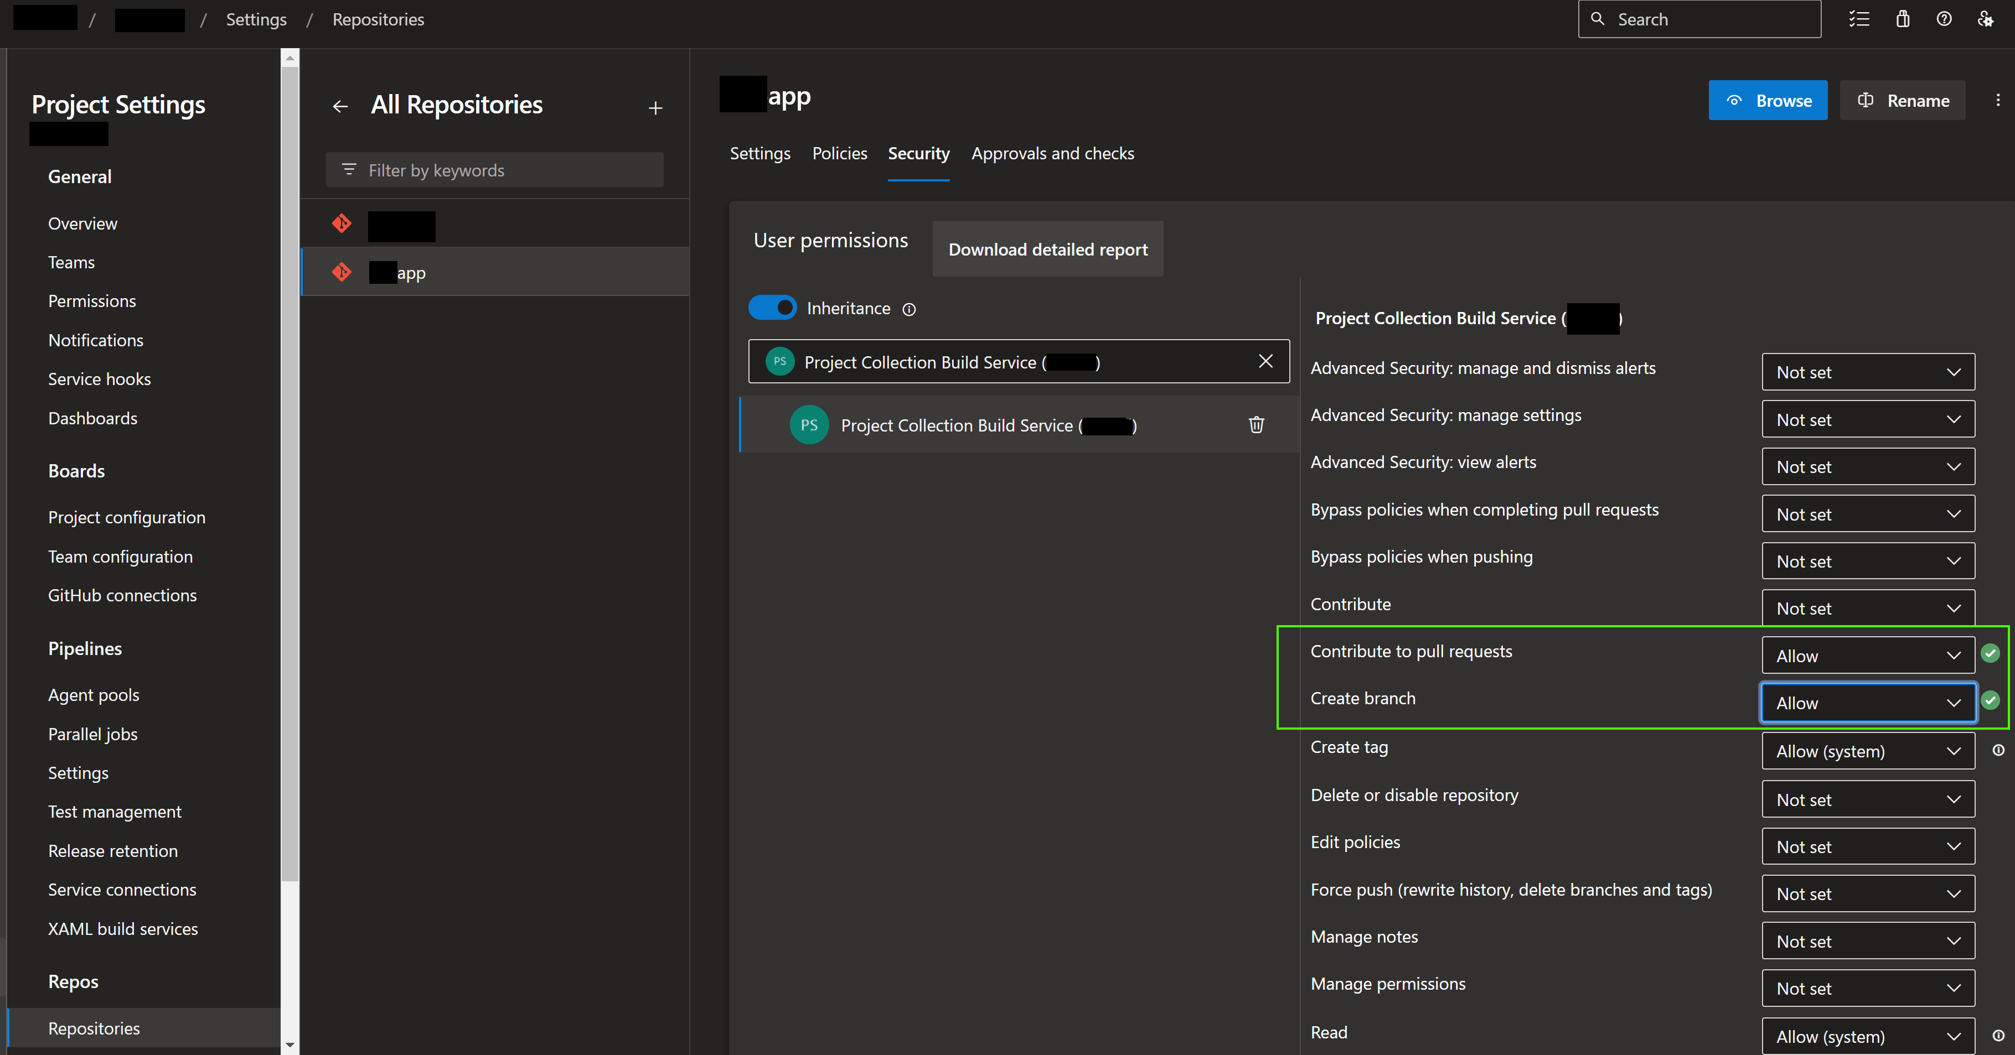Open the Contribute permission dropdown
Image resolution: width=2015 pixels, height=1055 pixels.
click(1868, 608)
